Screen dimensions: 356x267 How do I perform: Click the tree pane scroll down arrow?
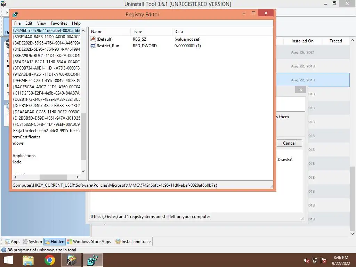coord(83,171)
